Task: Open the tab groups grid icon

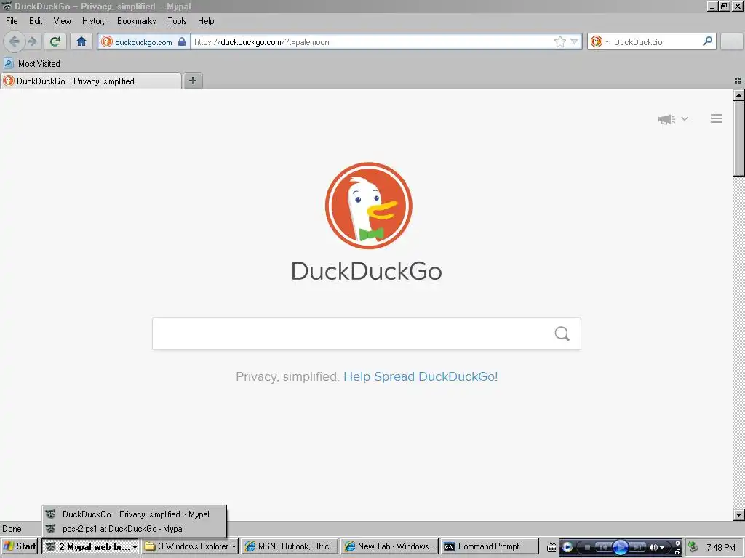Action: [738, 81]
